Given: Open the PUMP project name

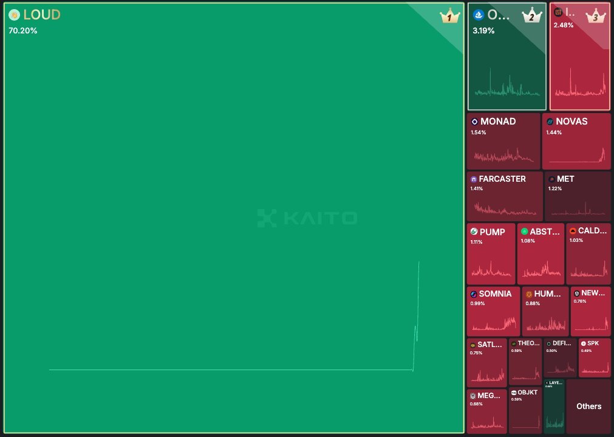Looking at the screenshot, I should point(492,232).
